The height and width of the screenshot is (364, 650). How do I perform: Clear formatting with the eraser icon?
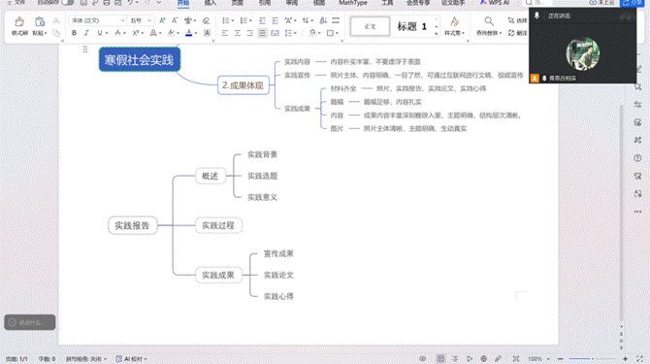(x=206, y=20)
